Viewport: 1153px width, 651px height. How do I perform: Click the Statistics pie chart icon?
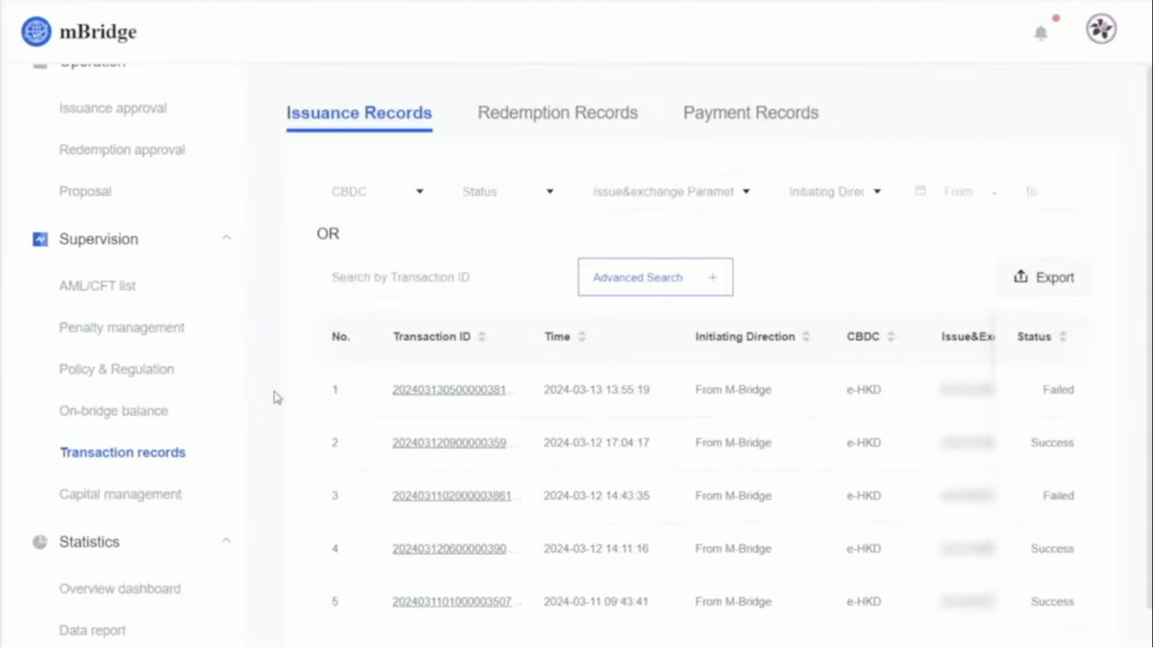(39, 542)
